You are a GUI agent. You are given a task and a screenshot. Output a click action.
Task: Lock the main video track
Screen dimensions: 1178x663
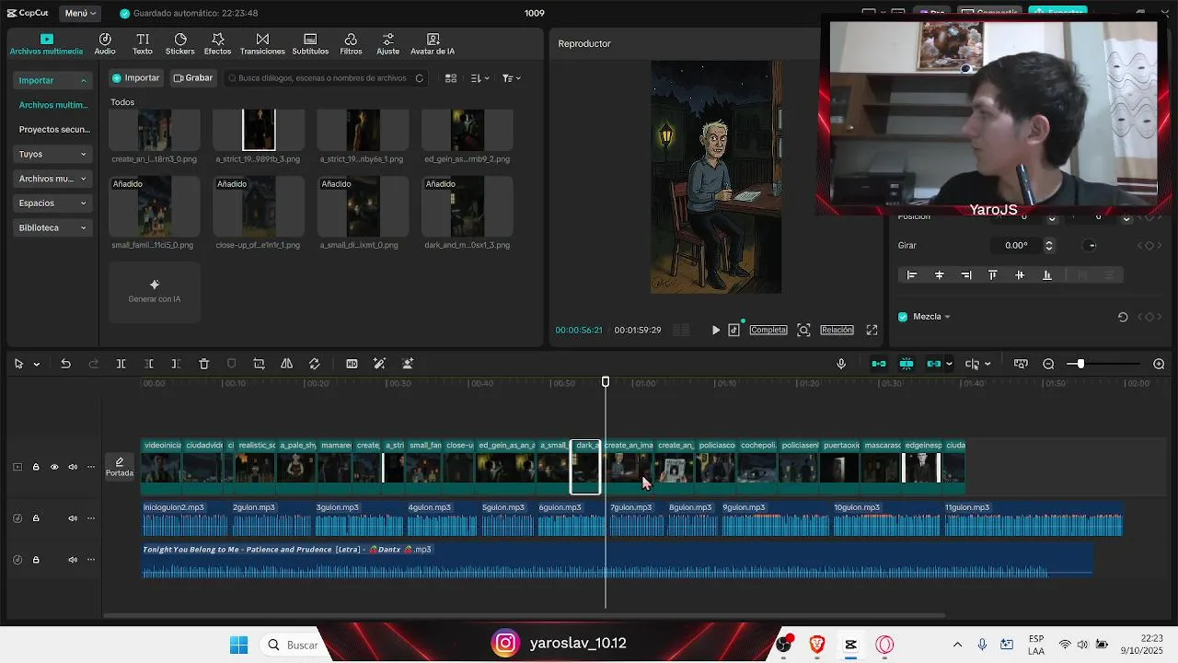click(36, 467)
